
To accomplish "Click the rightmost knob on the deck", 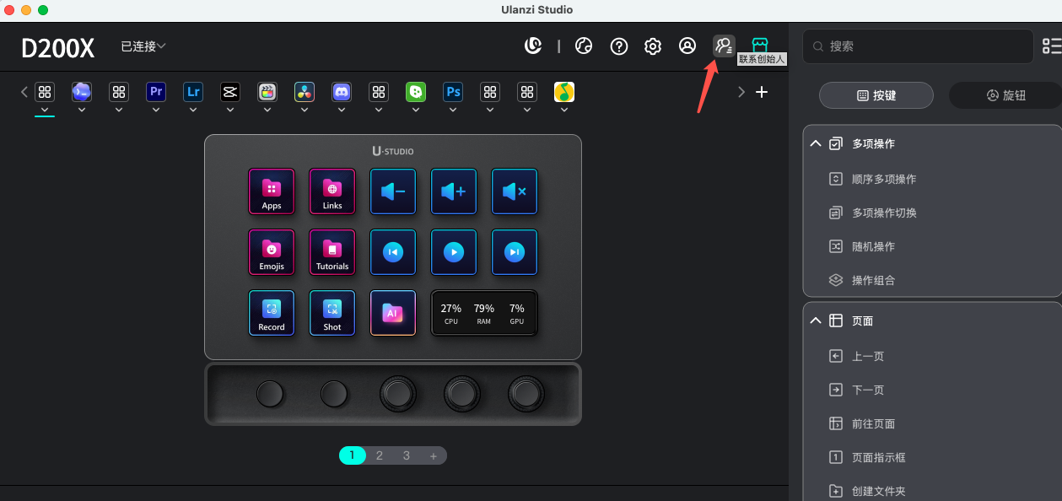I will point(526,393).
